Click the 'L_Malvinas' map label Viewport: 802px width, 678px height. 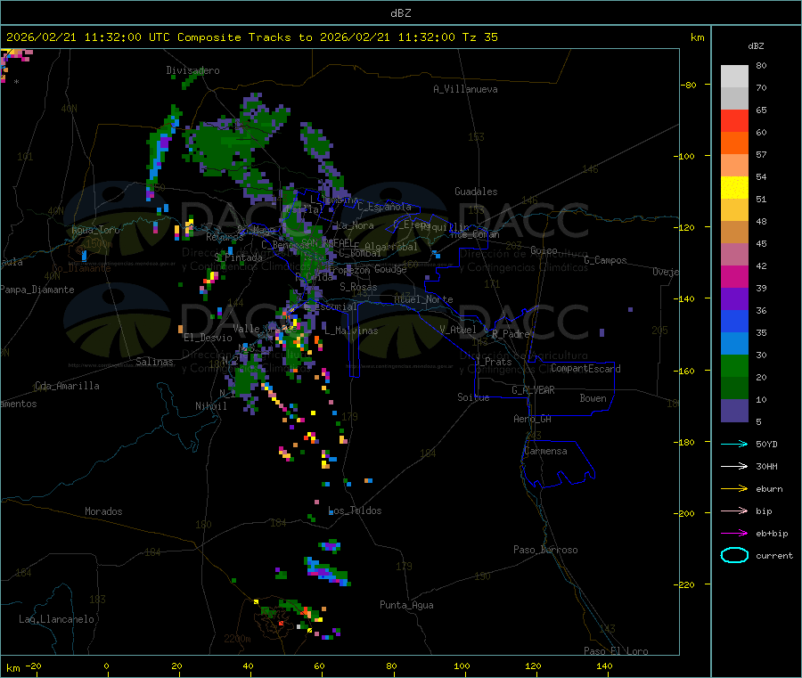pyautogui.click(x=351, y=331)
